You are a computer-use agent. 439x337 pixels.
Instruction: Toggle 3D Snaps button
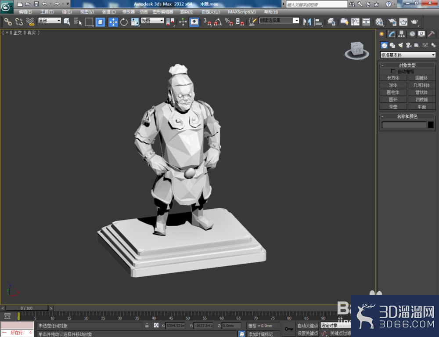click(207, 22)
